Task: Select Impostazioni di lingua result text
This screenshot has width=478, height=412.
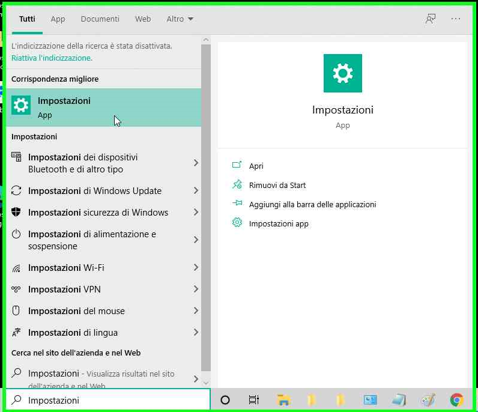Action: pyautogui.click(x=73, y=332)
